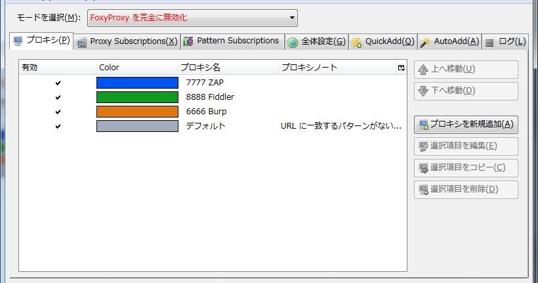
Task: Open the column picker icon in table header
Action: tap(401, 68)
